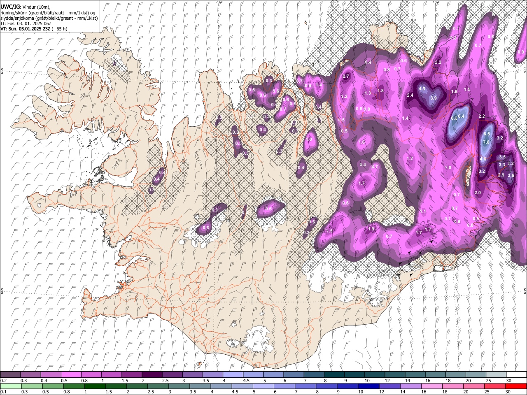Click the 0.2–0.3 swatch in the purple snow scale
The height and width of the screenshot is (395, 527).
(10, 375)
